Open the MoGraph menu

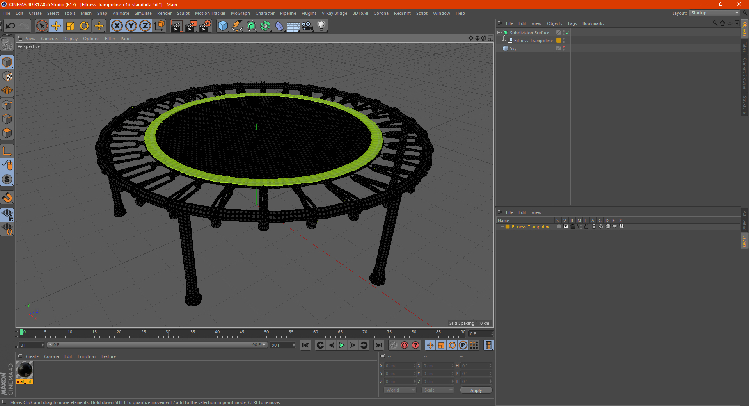tap(240, 13)
